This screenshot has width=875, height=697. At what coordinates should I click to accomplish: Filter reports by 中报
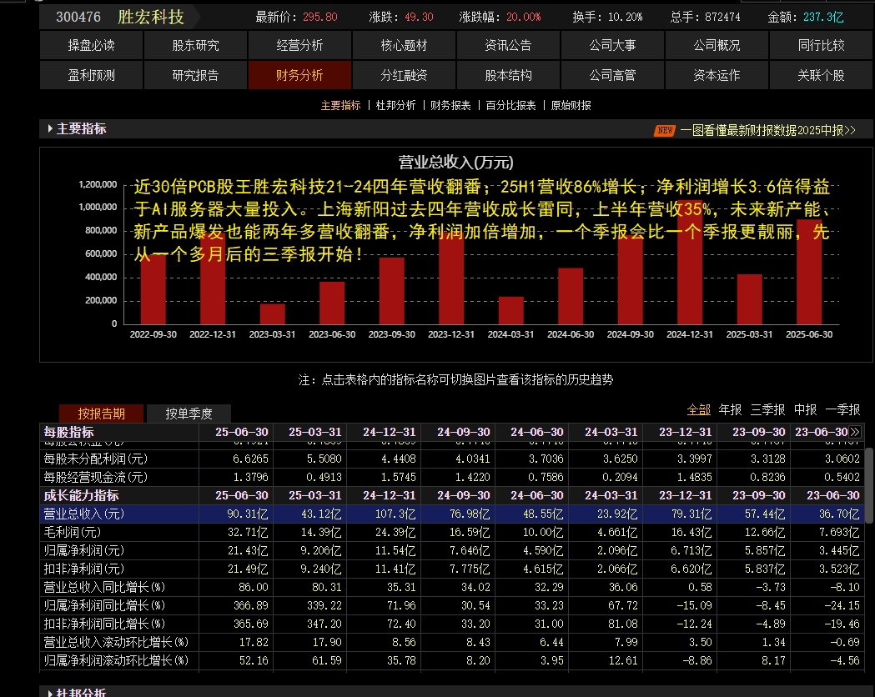(x=805, y=410)
